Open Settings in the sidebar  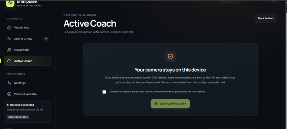[x=27, y=83]
